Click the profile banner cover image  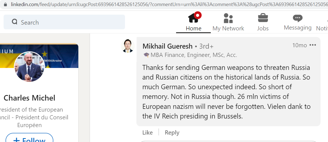pos(39,56)
